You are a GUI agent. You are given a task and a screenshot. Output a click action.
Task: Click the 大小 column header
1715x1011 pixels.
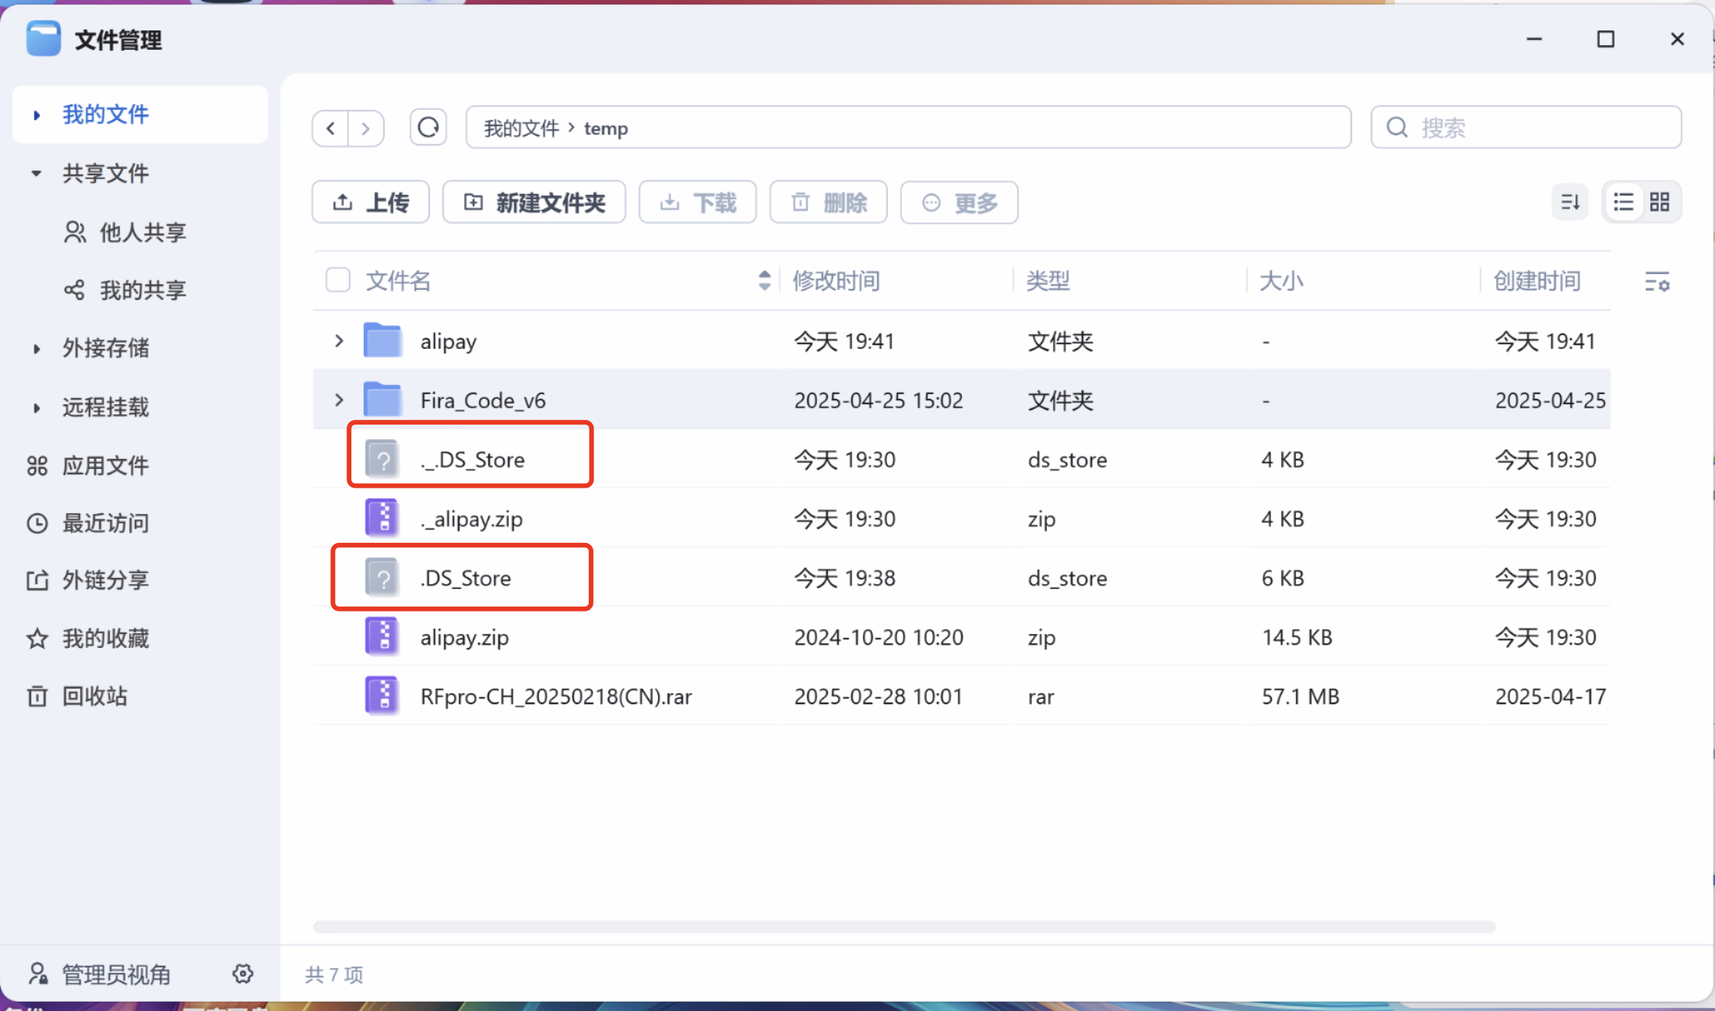pos(1281,280)
